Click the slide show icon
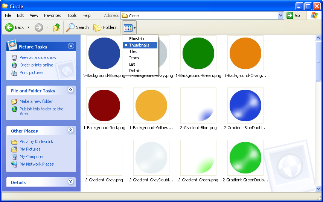 tap(14, 57)
